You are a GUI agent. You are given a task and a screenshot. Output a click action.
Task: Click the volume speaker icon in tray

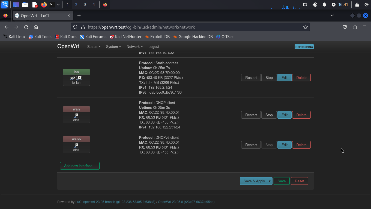click(315, 5)
